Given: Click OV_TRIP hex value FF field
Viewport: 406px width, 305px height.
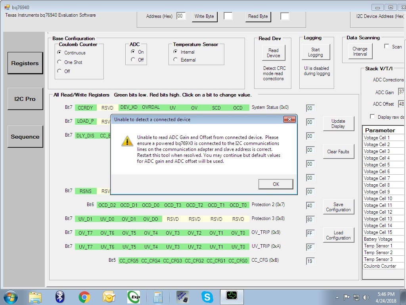Looking at the screenshot, I should pyautogui.click(x=310, y=233).
